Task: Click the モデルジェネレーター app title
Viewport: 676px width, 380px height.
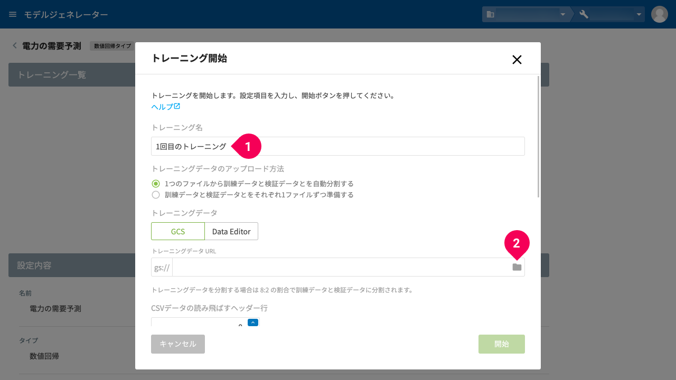Action: point(66,14)
